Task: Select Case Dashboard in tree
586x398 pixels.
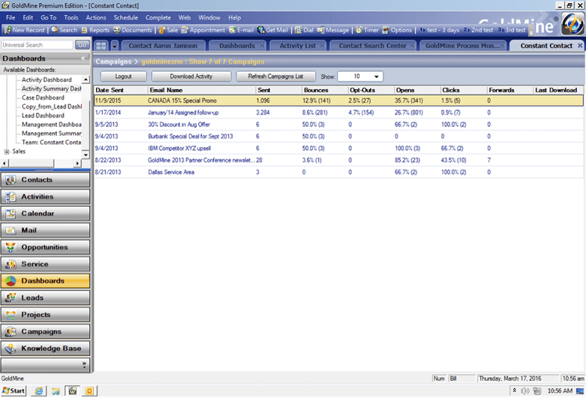Action: coord(42,98)
